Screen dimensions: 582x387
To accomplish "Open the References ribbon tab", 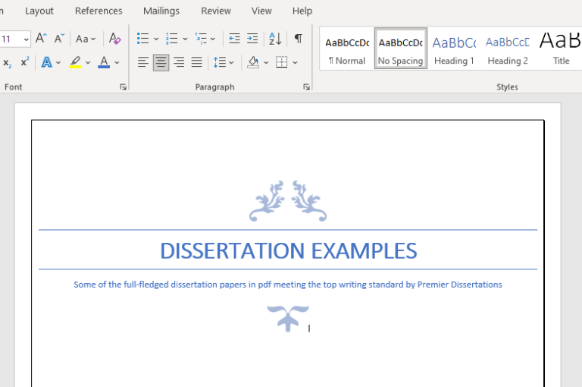I will pyautogui.click(x=99, y=11).
